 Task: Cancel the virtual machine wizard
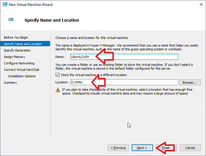(x=190, y=148)
